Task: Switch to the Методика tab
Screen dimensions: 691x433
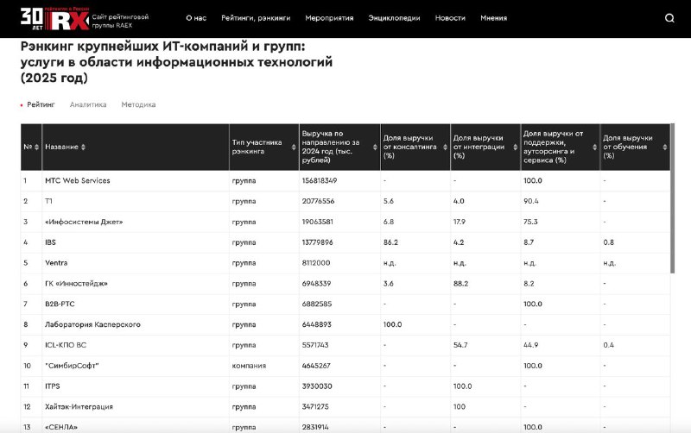Action: point(138,104)
